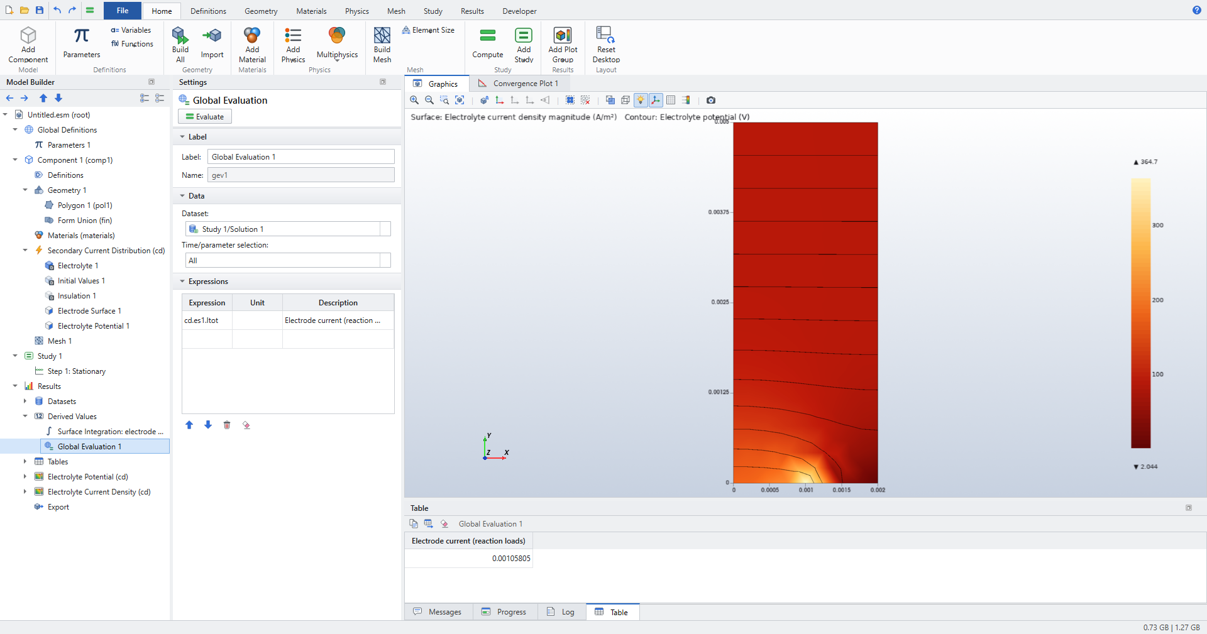Select Electrode Surface 1 tree node

pyautogui.click(x=89, y=311)
